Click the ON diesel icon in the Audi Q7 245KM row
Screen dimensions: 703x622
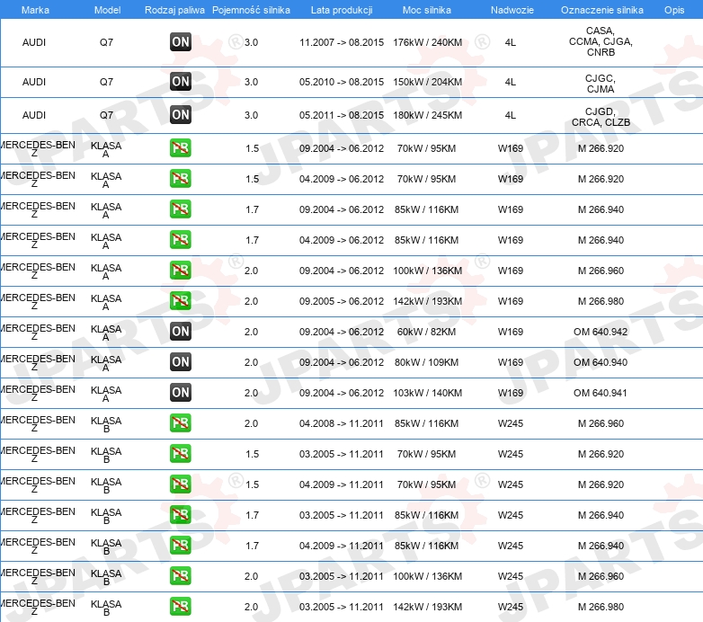pos(181,115)
